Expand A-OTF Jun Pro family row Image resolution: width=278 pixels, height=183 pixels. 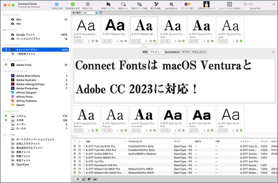coord(84,161)
